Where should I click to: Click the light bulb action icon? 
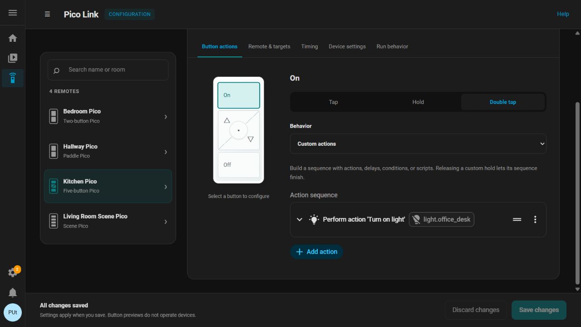pyautogui.click(x=314, y=219)
